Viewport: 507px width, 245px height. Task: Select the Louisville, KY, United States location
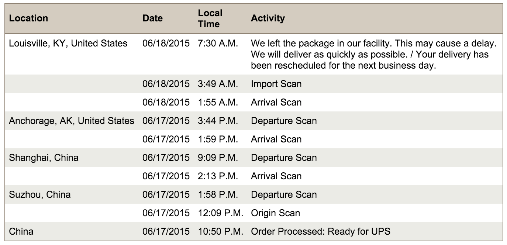tap(68, 44)
